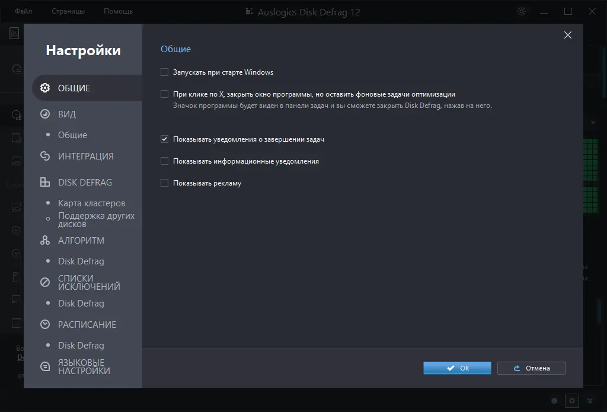The image size is (607, 412).
Task: Open the ИНТЕГРАЦИЯ settings section
Action: (x=85, y=156)
